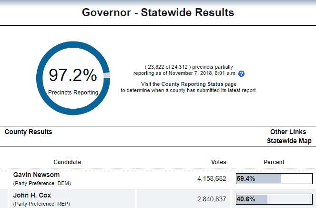Click John H. Cox's 40.6% percent bar
This screenshot has height=208, width=316.
click(x=274, y=199)
